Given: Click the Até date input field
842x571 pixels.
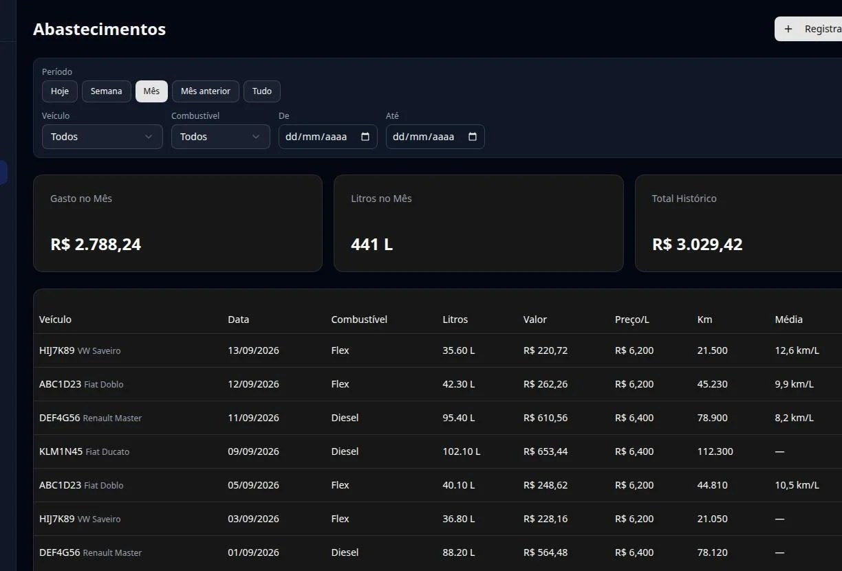Looking at the screenshot, I should pyautogui.click(x=435, y=137).
